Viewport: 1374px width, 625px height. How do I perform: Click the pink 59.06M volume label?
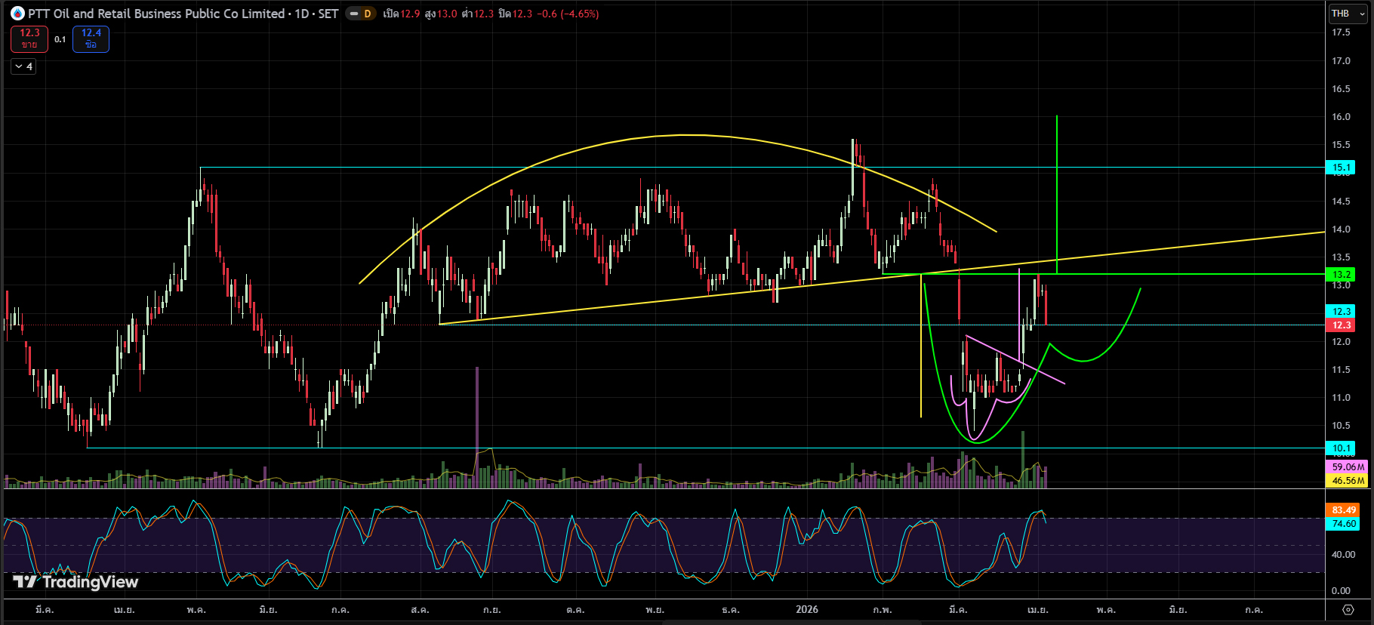point(1348,467)
